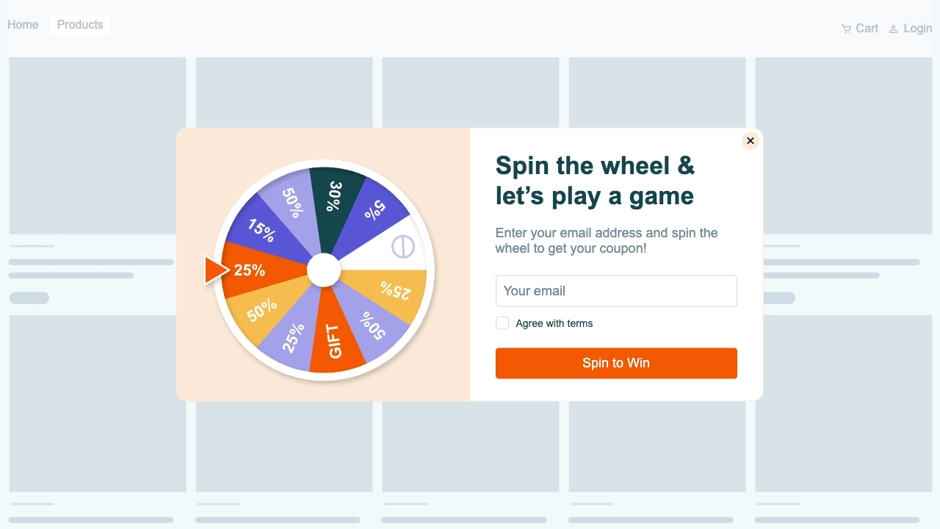Click the yellow 25% wheel segment
940x529 pixels.
pyautogui.click(x=394, y=290)
